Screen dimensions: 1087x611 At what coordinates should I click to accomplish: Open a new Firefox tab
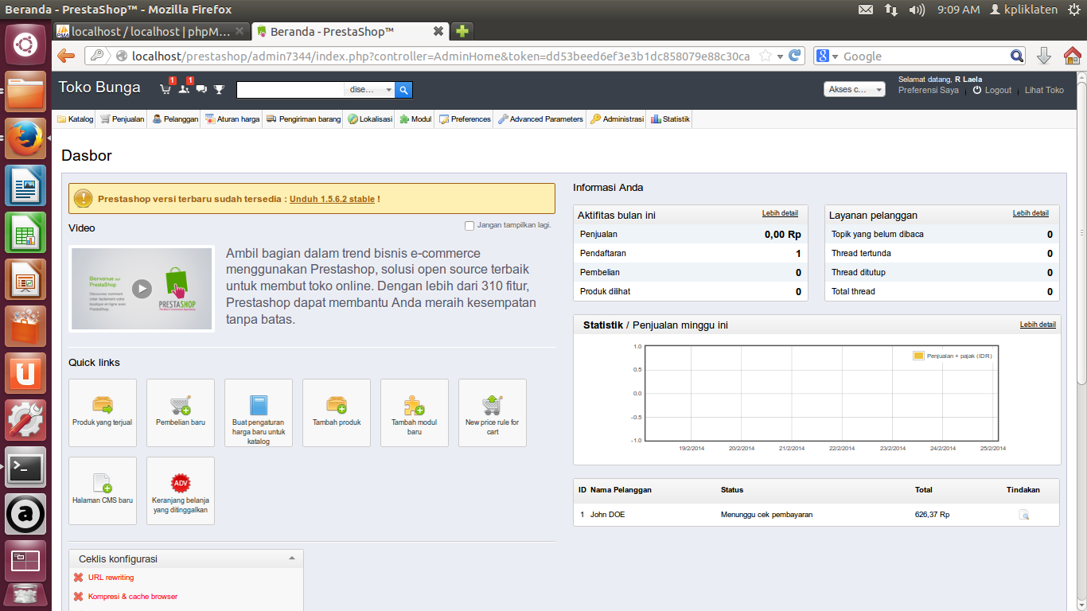coord(462,32)
